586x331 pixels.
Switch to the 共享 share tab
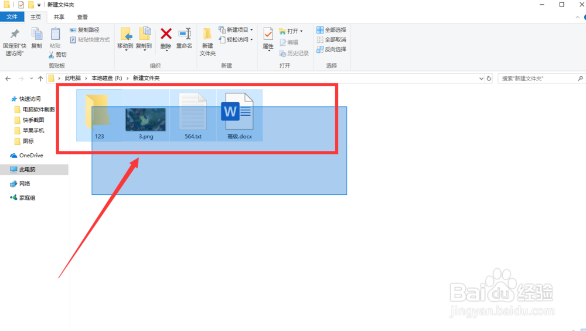tap(59, 17)
